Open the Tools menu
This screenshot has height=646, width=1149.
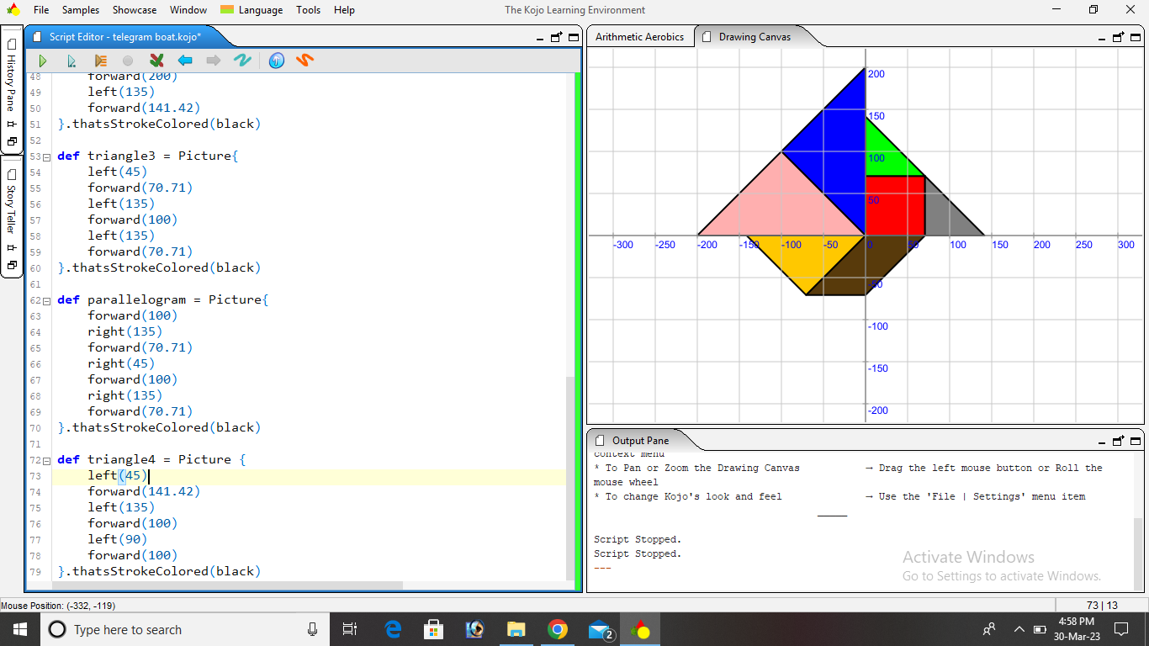tap(309, 10)
